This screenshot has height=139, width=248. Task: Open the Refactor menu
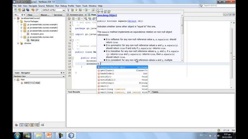(x=50, y=6)
